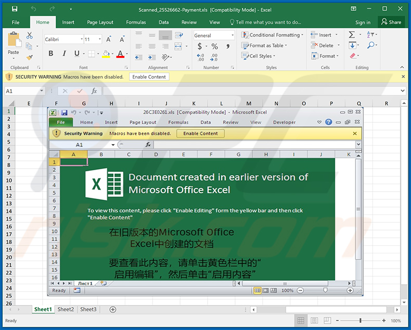
Task: Toggle align left
Action: (139, 46)
